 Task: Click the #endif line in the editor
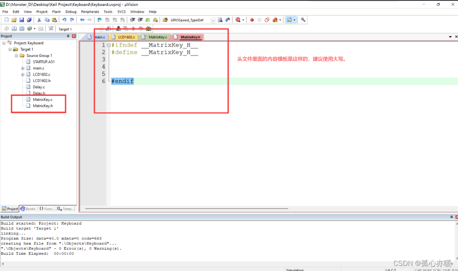point(122,81)
